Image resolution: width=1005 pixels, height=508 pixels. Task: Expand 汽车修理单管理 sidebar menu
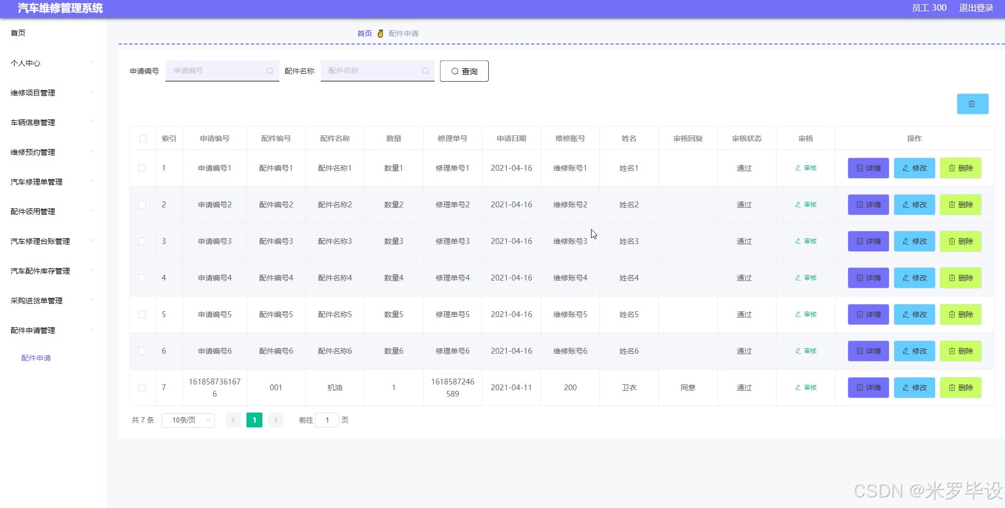(53, 182)
